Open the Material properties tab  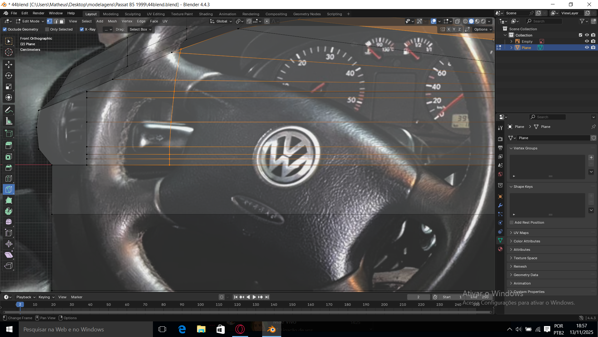tap(500, 249)
